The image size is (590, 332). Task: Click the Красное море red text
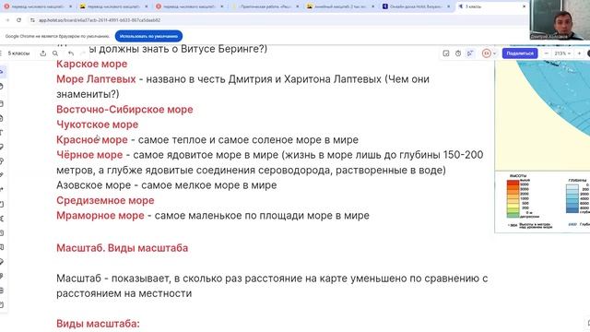(92, 139)
